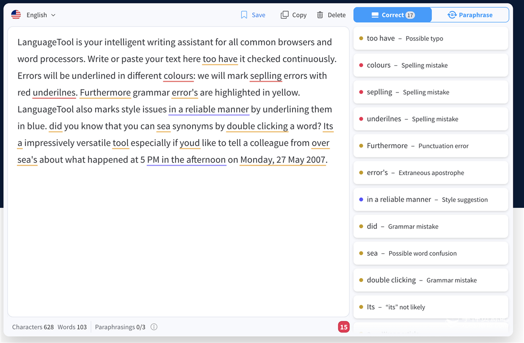Expand 'in a reliable manner' style suggestion
524x343 pixels.
[431, 200]
